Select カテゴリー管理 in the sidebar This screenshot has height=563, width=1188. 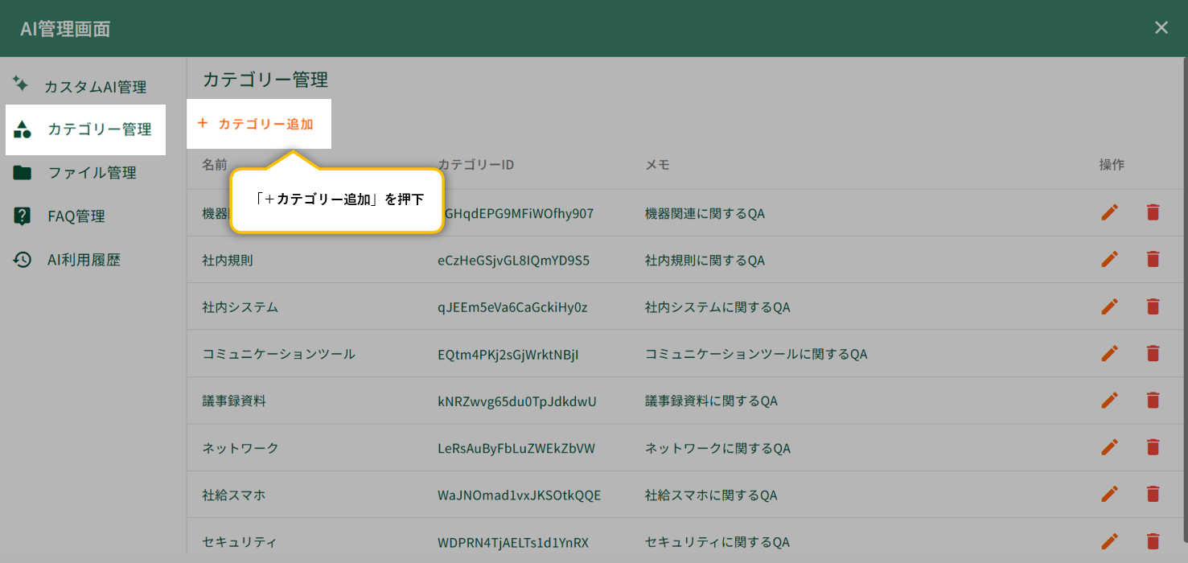(x=98, y=129)
